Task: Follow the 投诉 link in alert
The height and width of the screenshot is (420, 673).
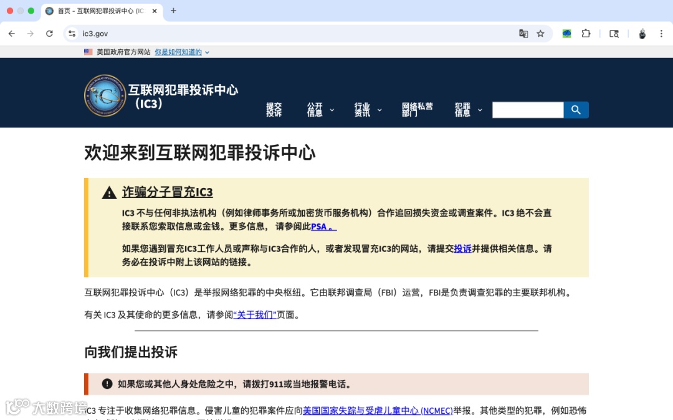Action: point(462,248)
